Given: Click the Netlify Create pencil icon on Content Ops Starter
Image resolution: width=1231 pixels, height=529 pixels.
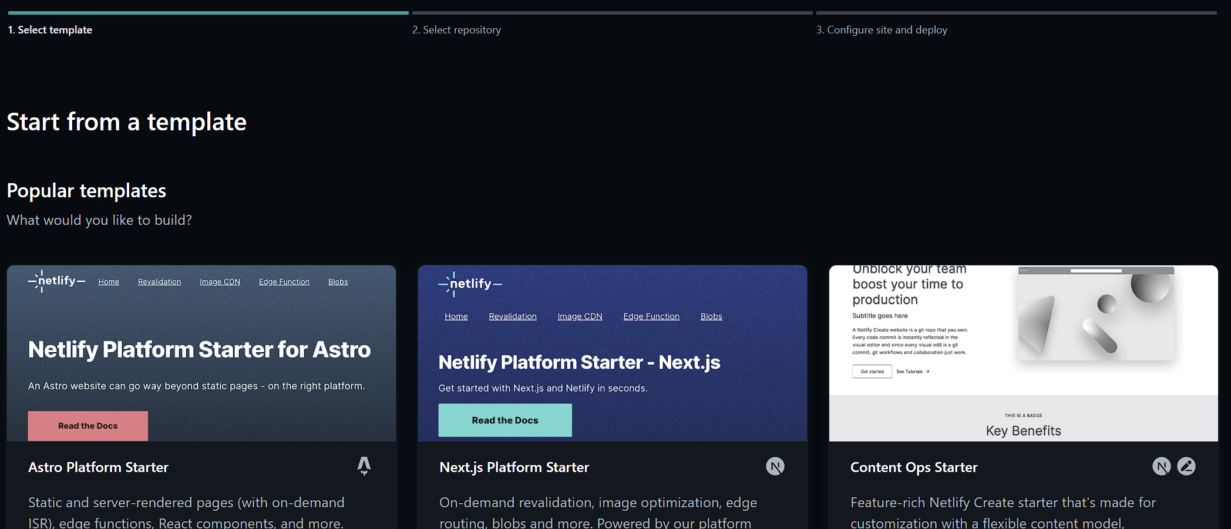Looking at the screenshot, I should point(1186,467).
